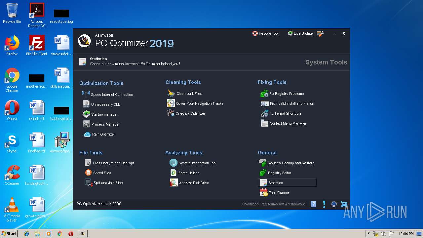Open the Context Menu Manager
Screen dimensions: 423x238
click(x=284, y=123)
